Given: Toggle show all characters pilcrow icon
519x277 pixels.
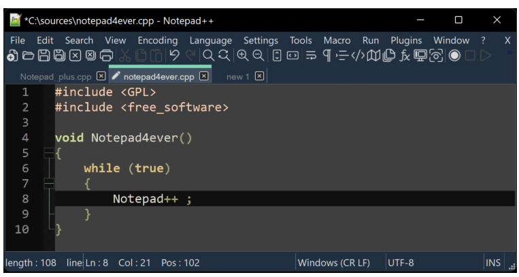Looking at the screenshot, I should pos(327,55).
